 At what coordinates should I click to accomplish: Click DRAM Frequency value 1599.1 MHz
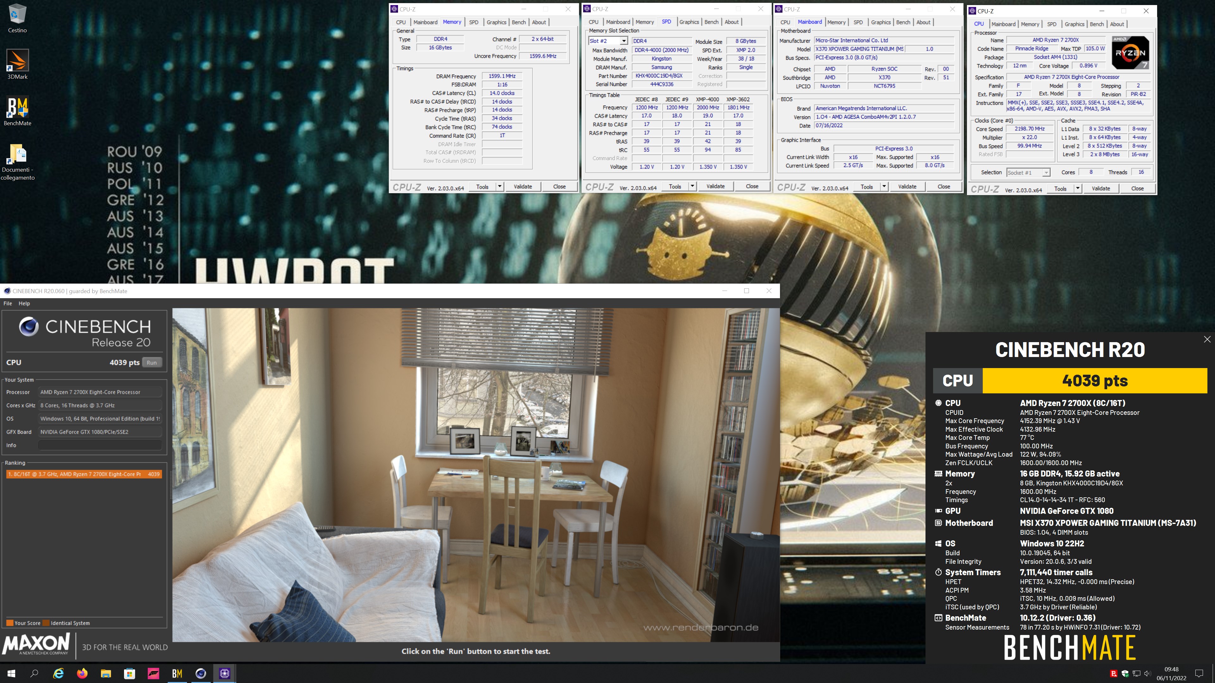pos(502,76)
